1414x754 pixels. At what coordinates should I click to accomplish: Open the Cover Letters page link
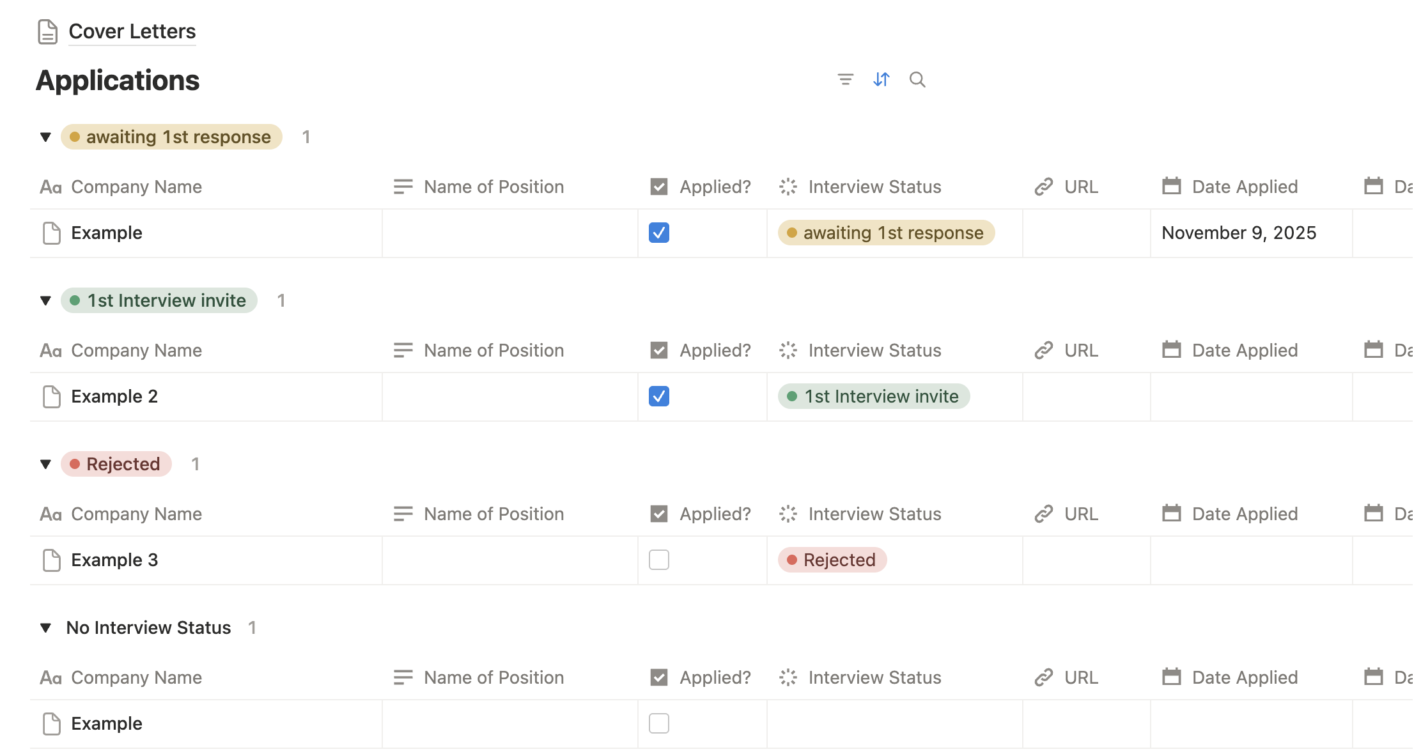[x=132, y=31]
